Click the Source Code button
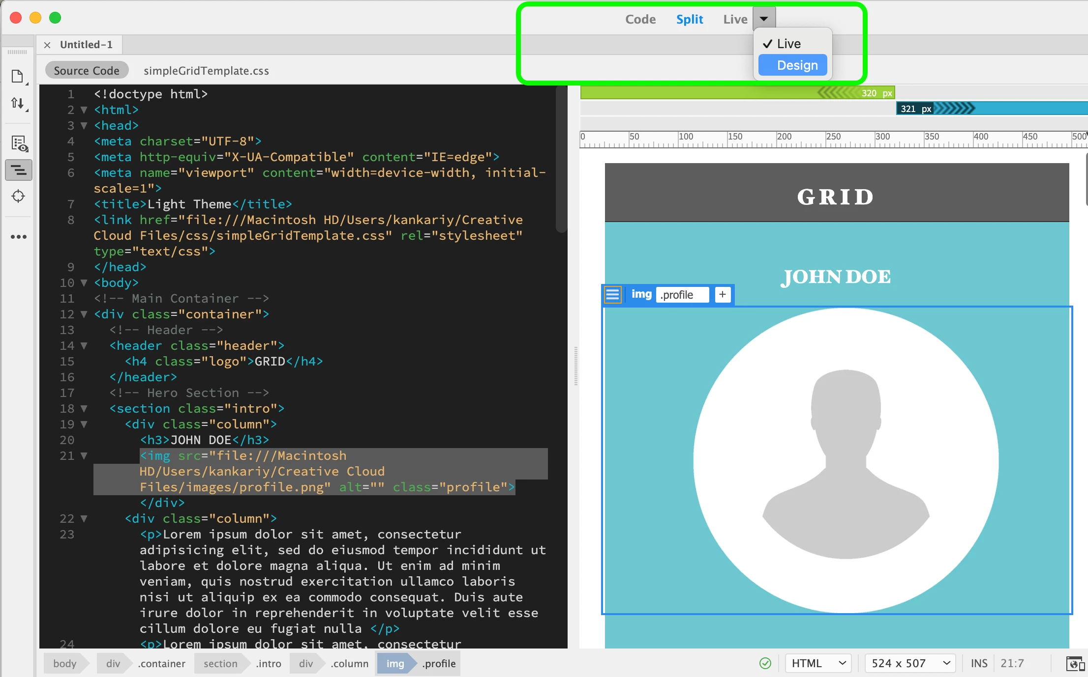The width and height of the screenshot is (1088, 677). tap(87, 71)
